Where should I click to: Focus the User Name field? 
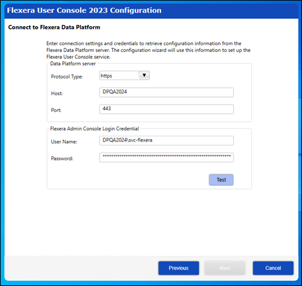pos(166,141)
